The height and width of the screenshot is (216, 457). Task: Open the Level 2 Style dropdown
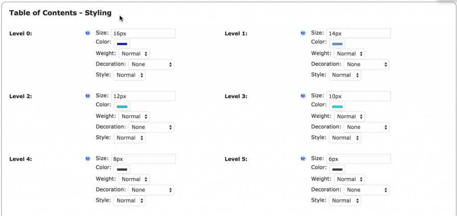pyautogui.click(x=129, y=138)
